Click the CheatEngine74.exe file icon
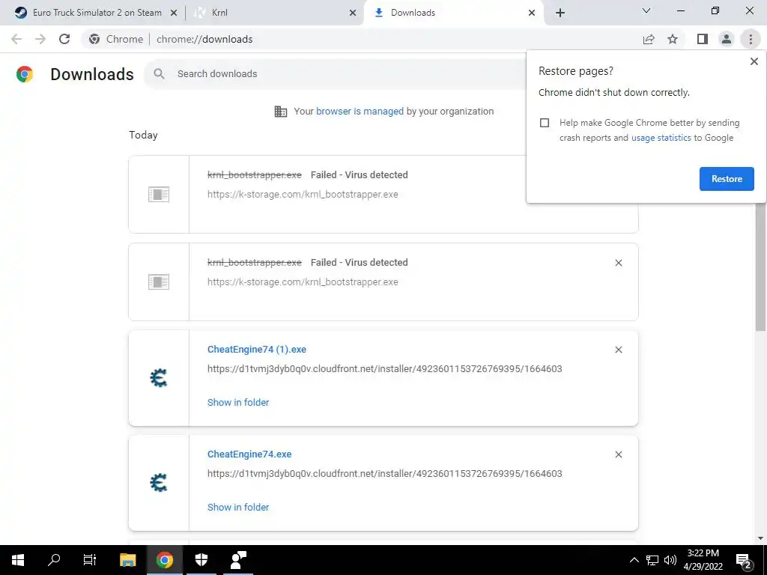The width and height of the screenshot is (767, 575). pyautogui.click(x=159, y=483)
